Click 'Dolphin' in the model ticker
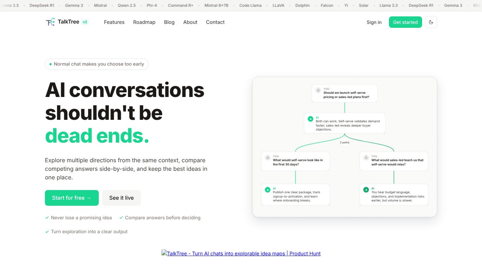Viewport: 482px width, 271px height. pyautogui.click(x=303, y=5)
